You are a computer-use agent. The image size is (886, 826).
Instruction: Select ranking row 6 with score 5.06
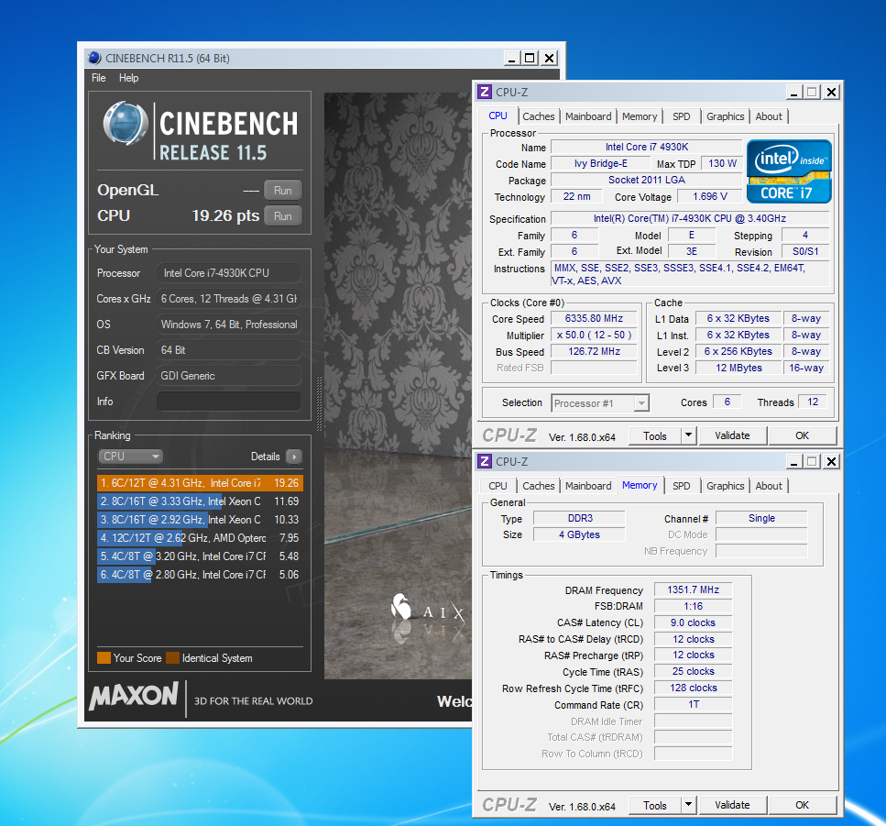pos(200,575)
